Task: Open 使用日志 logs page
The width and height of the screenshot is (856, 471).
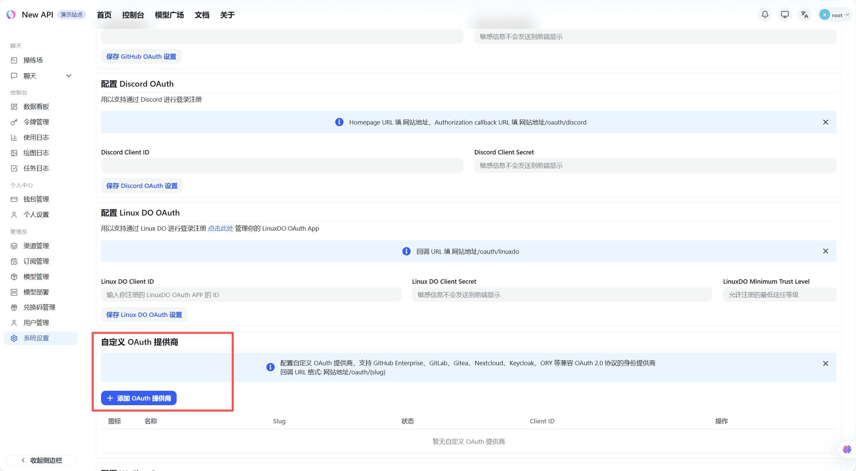Action: tap(36, 137)
